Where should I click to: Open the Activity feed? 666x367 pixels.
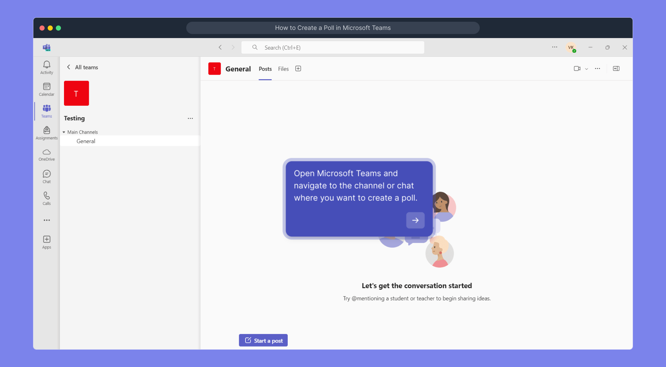point(46,67)
